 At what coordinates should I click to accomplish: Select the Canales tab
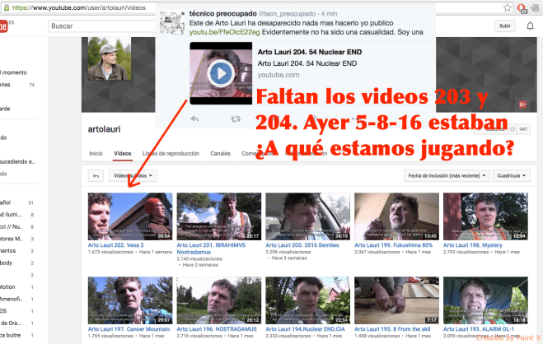(x=220, y=154)
